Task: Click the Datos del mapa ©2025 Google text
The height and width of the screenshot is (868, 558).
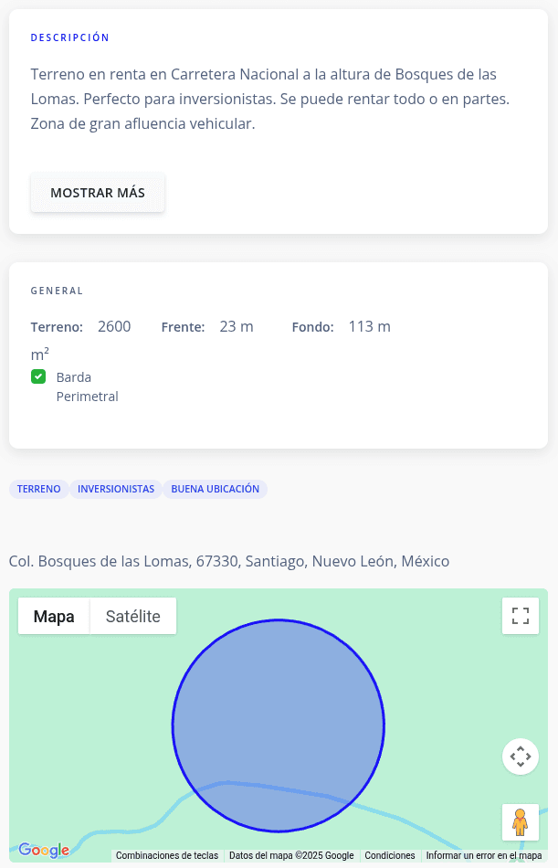Action: pyautogui.click(x=291, y=856)
